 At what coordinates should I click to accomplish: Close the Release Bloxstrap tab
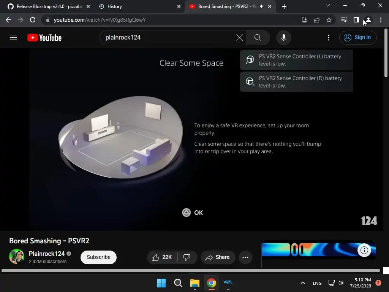click(x=88, y=7)
